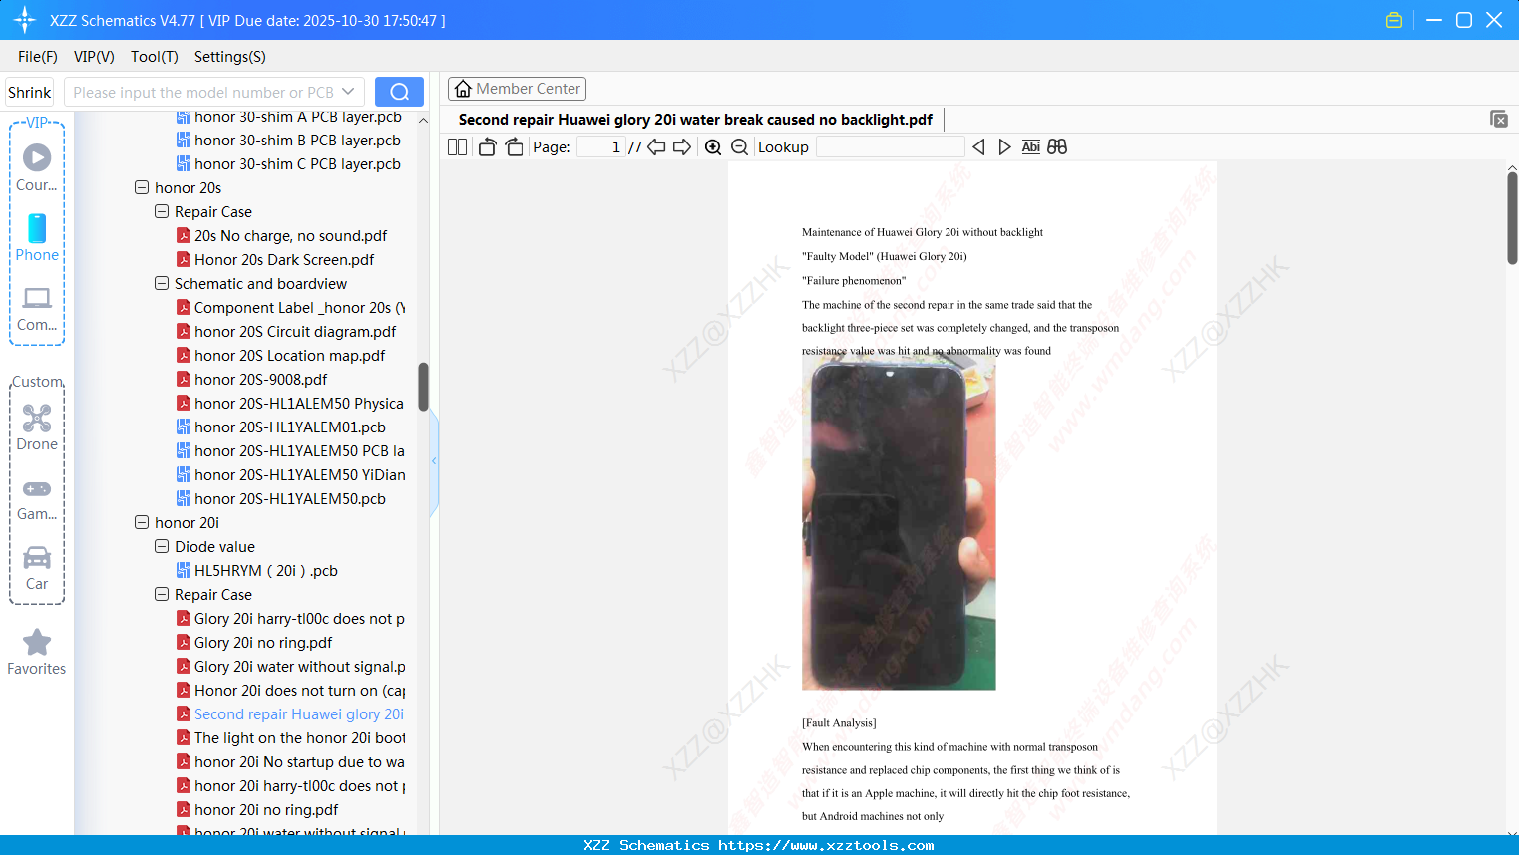Find next lookup match triangle
Viewport: 1519px width, 855px height.
1004,147
